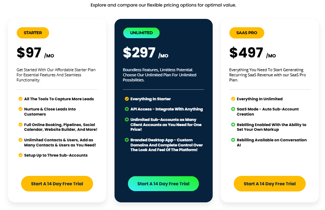Click the plus icon beside 'Branded Desktop App'
This screenshot has width=325, height=210.
(x=127, y=140)
